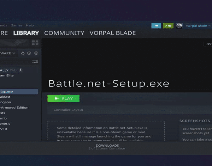212x166 pixels.
Task: Go to VORPAL BLADE profile tab
Action: pos(113,33)
